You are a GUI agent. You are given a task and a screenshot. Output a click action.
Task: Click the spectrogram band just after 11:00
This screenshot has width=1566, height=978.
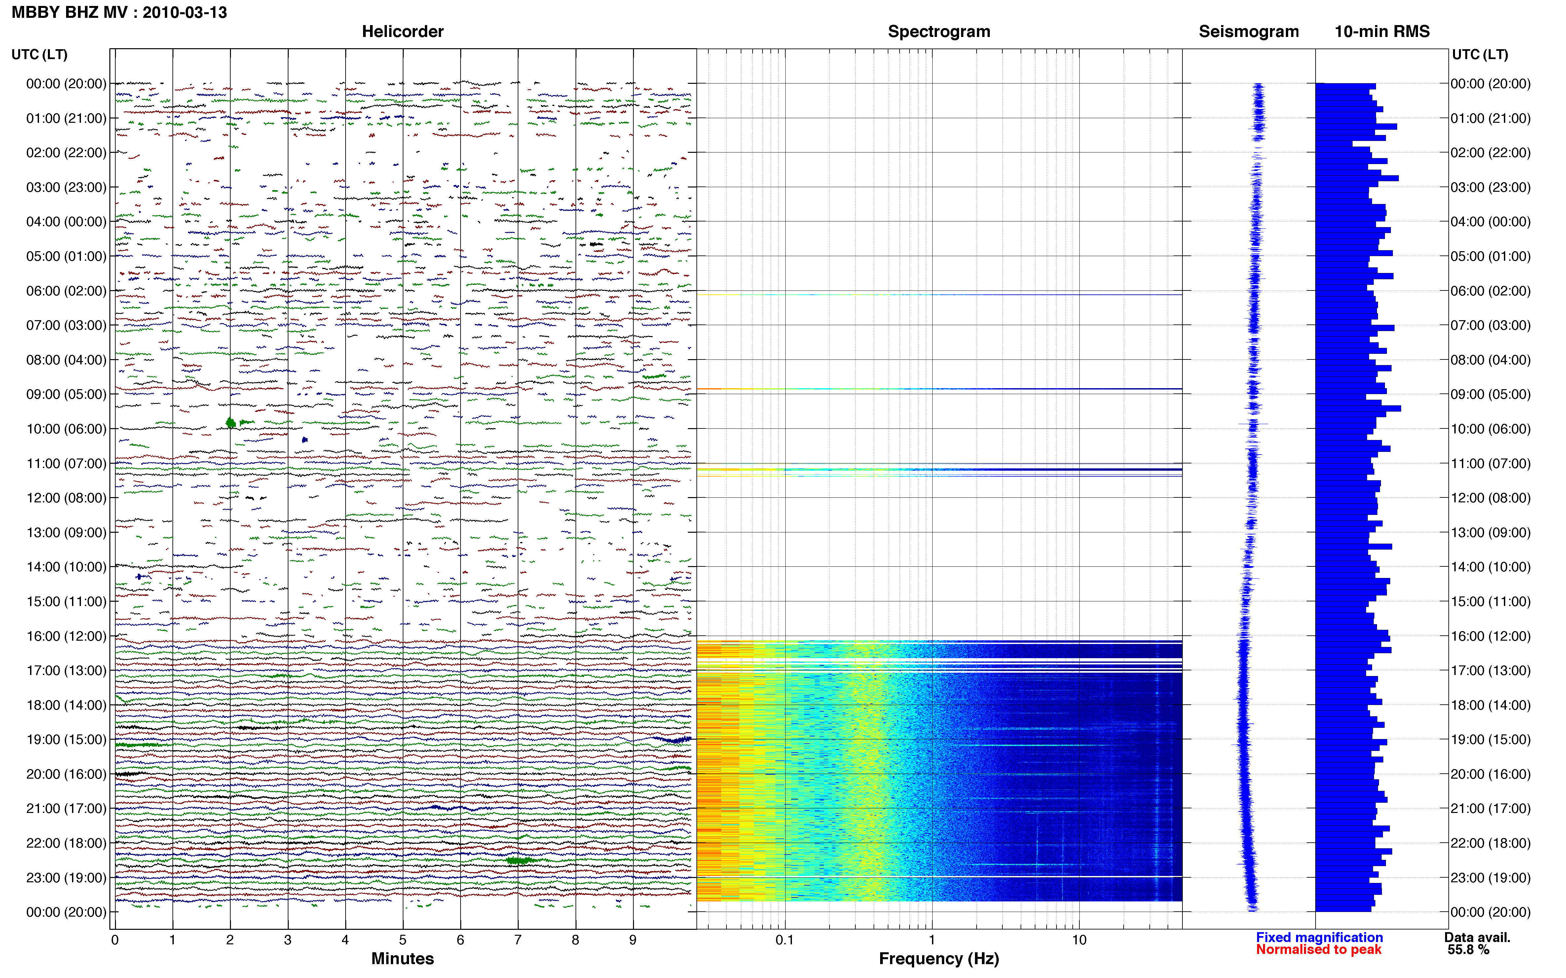939,470
